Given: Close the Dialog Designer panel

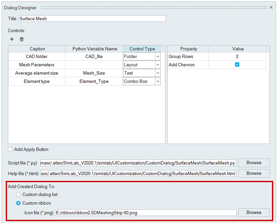Looking at the screenshot, I should pos(271,7).
